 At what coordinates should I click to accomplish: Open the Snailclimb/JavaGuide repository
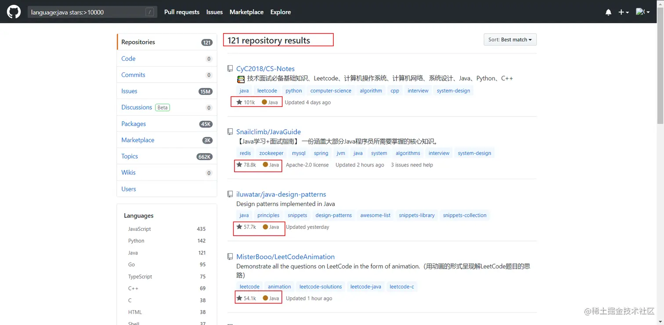tap(268, 132)
